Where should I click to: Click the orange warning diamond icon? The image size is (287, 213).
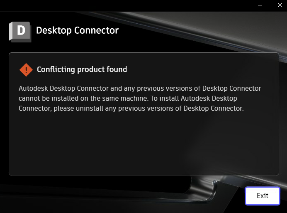point(26,70)
